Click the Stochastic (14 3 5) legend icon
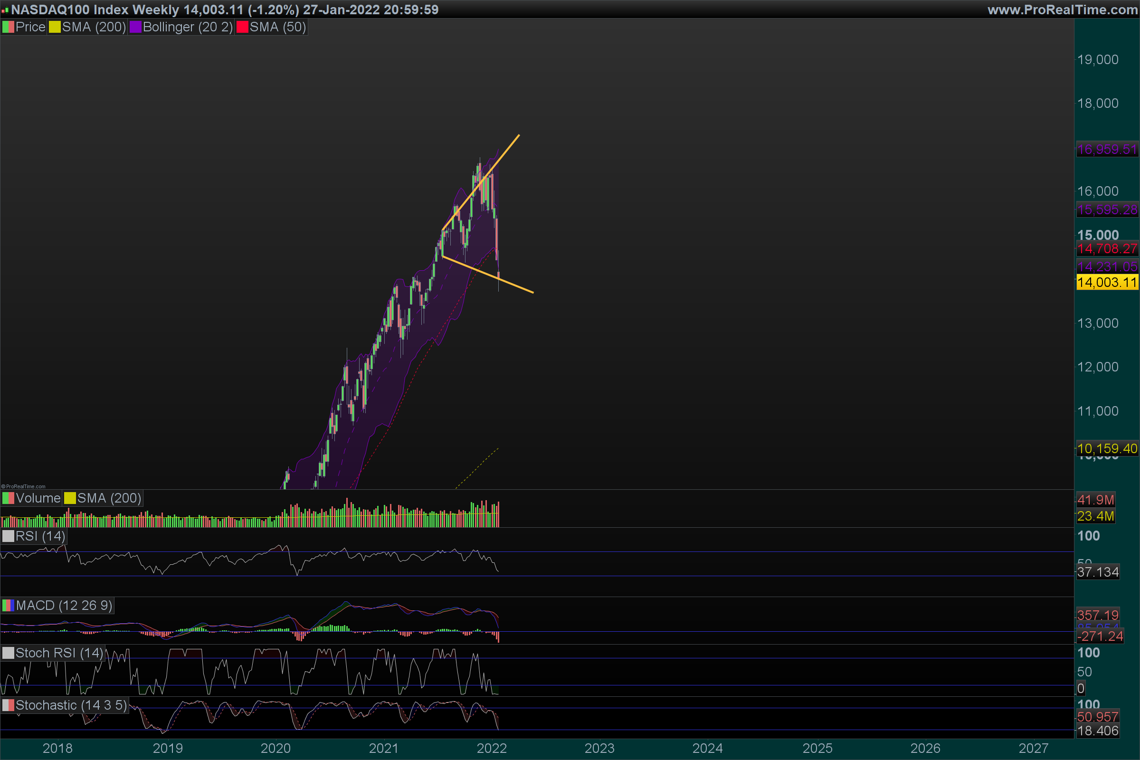Image resolution: width=1140 pixels, height=760 pixels. pos(8,705)
